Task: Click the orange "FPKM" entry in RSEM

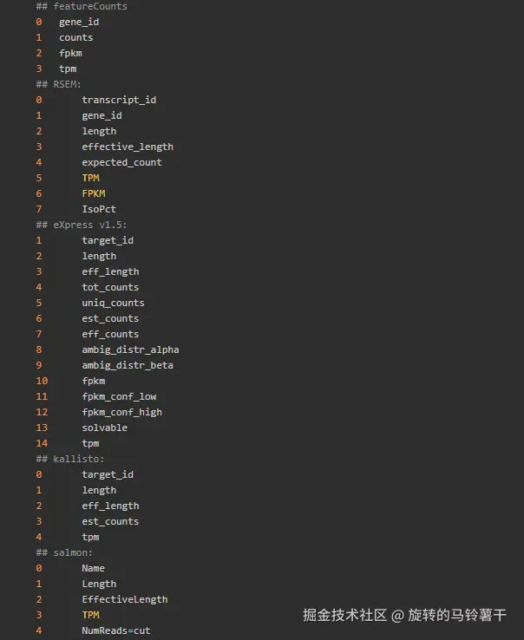Action: click(x=94, y=193)
